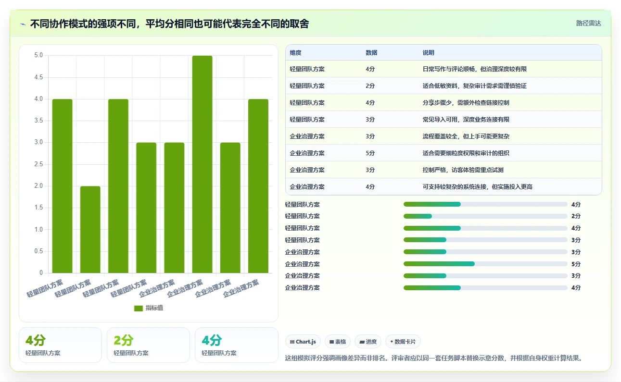621x382 pixels.
Task: Select the 表格 chip
Action: 338,342
